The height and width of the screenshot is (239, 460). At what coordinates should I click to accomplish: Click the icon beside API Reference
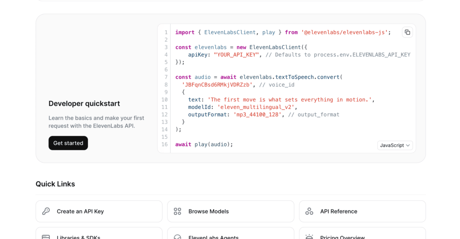click(309, 211)
